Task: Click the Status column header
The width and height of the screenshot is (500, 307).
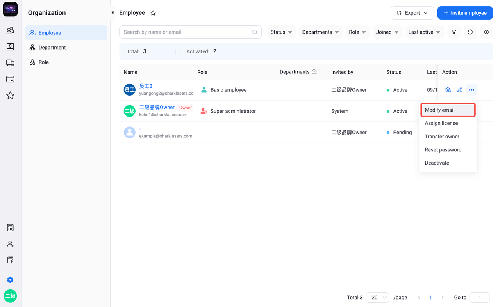Action: (x=394, y=72)
